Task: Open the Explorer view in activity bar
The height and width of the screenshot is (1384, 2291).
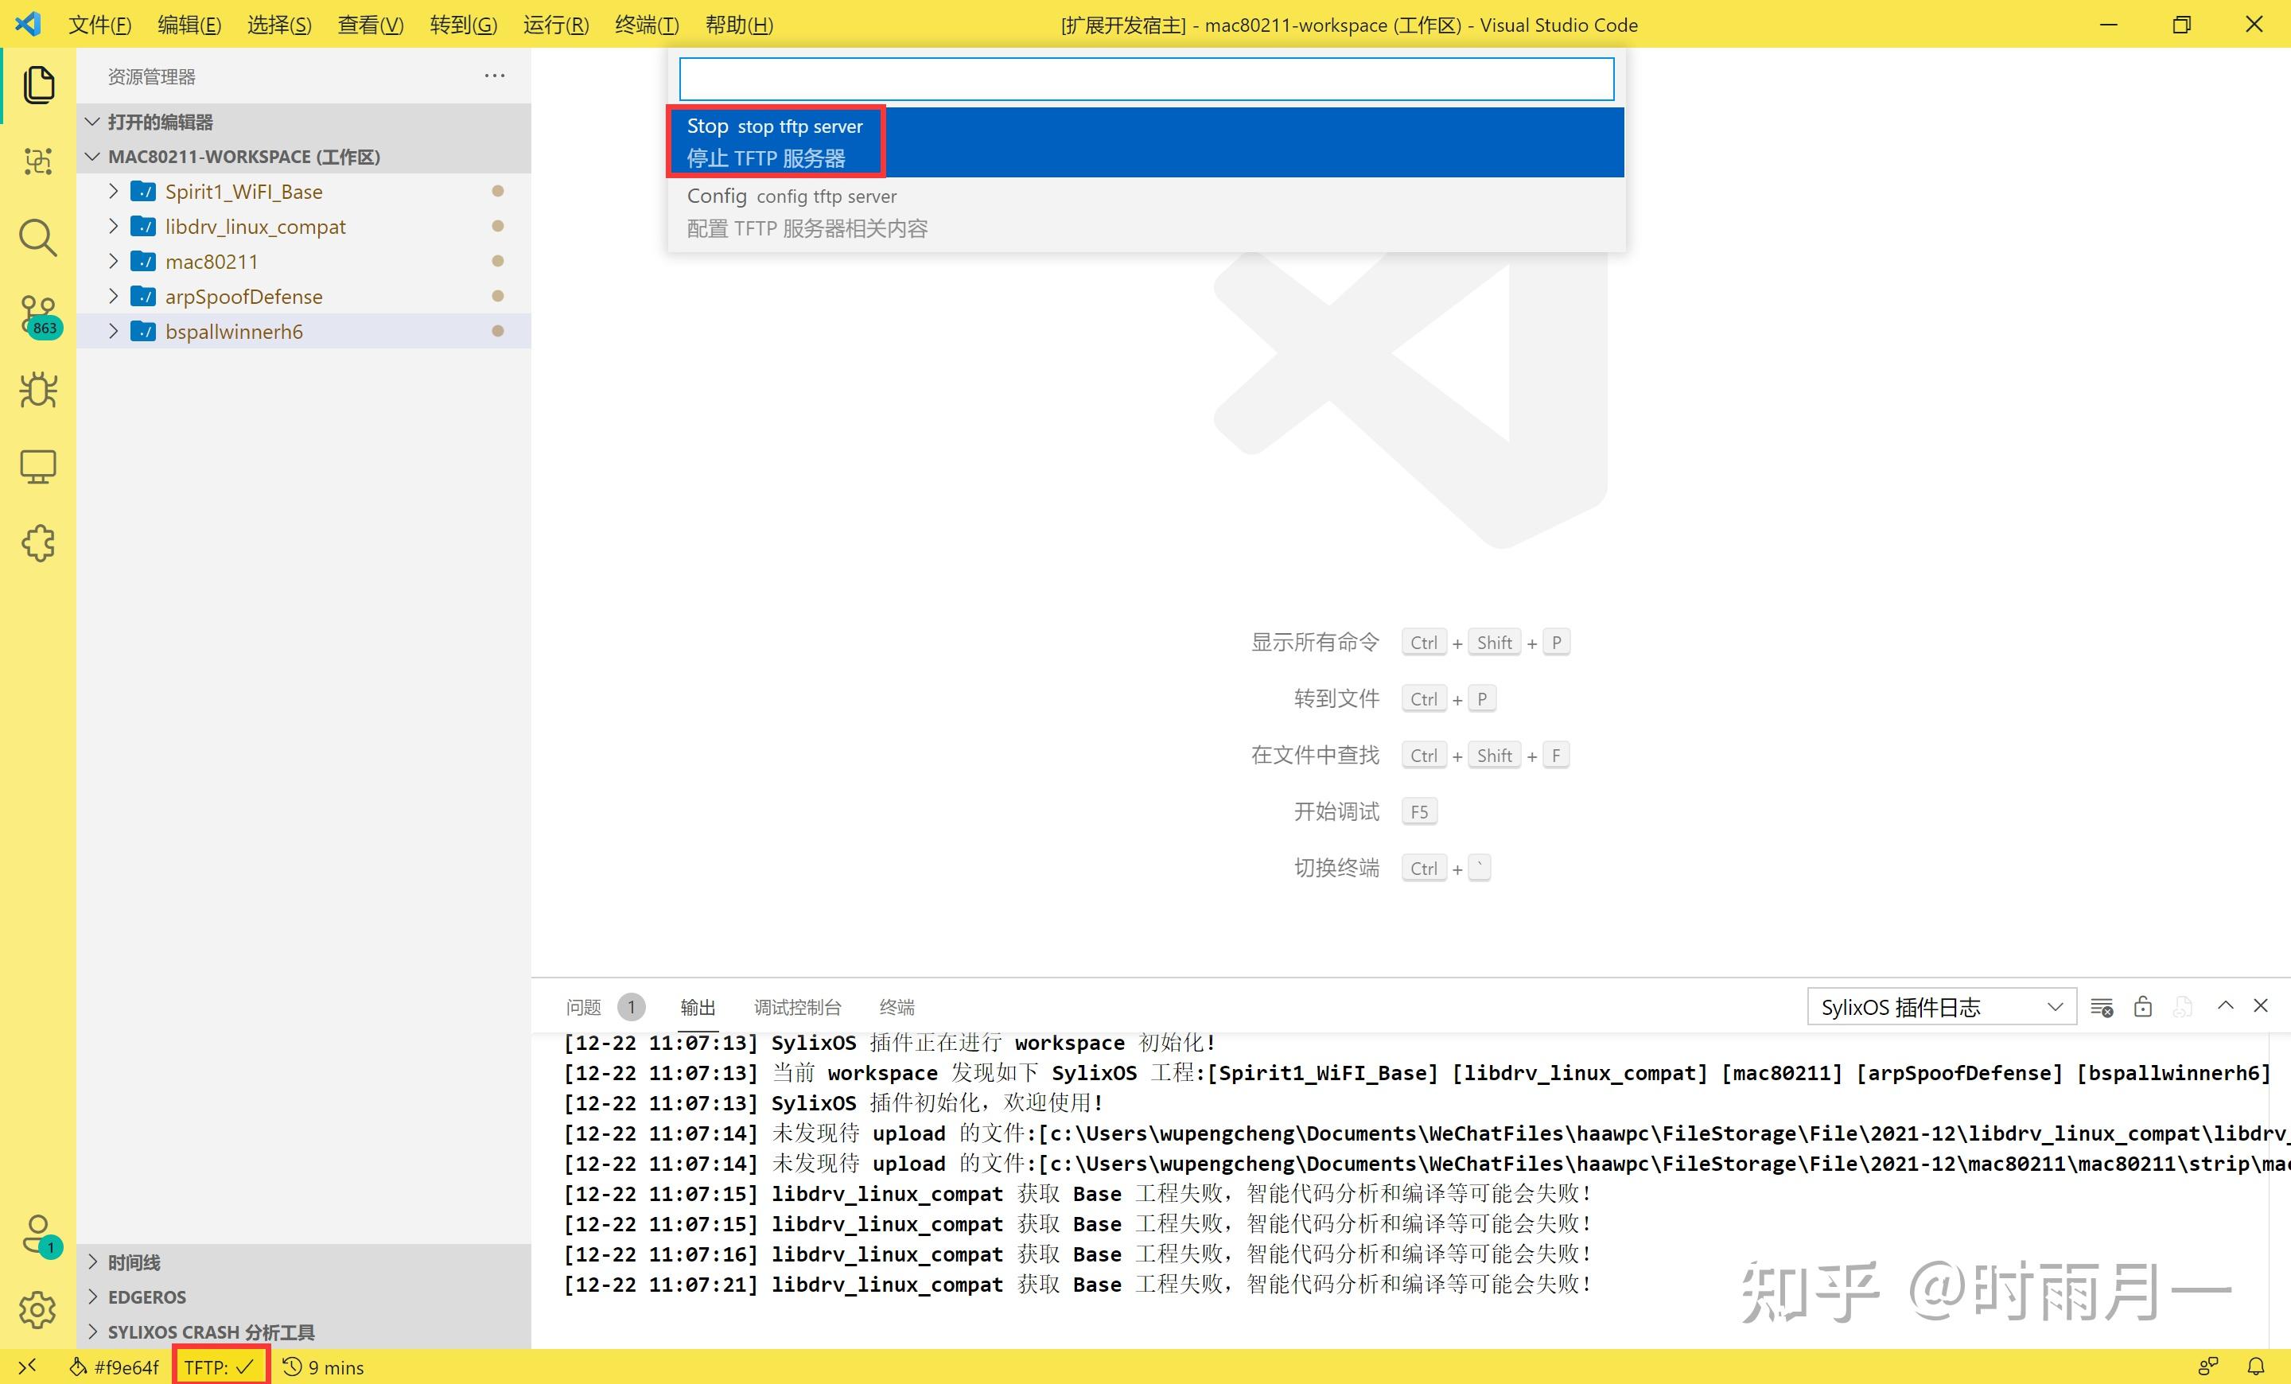Action: pyautogui.click(x=38, y=84)
